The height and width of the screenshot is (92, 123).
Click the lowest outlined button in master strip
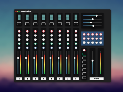point(84,78)
